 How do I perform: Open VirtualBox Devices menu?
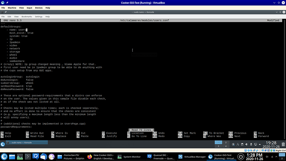pyautogui.click(x=39, y=8)
